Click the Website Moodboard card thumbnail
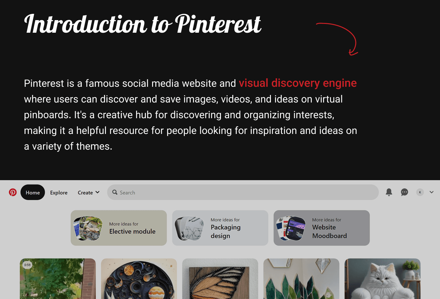440x299 pixels. pos(291,228)
